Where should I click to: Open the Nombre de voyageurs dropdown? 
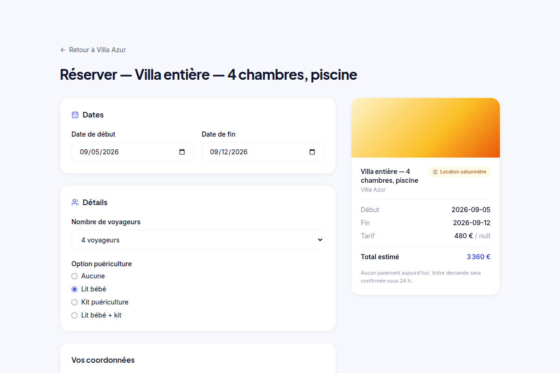(198, 240)
